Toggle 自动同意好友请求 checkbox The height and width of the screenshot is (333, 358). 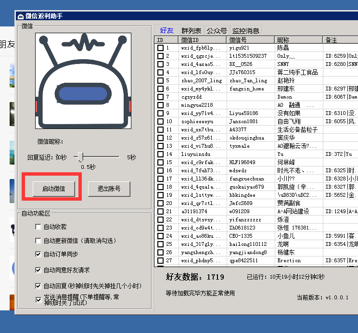(38, 270)
